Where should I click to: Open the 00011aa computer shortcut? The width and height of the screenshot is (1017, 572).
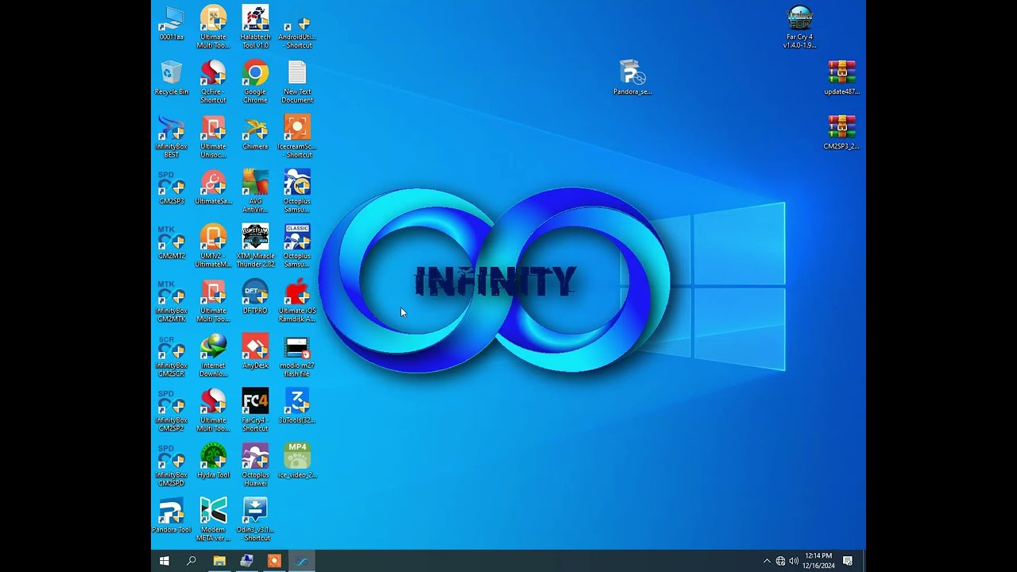(x=171, y=22)
